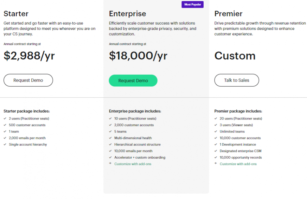Screen dimensions: 307x199
Task: Open Customize with add-ons link in Premier
Action: [x=238, y=164]
